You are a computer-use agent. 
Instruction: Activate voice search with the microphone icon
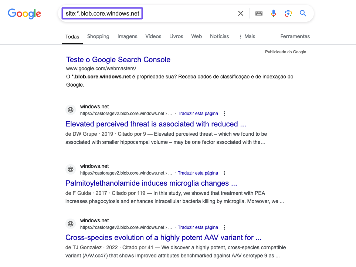(x=273, y=13)
